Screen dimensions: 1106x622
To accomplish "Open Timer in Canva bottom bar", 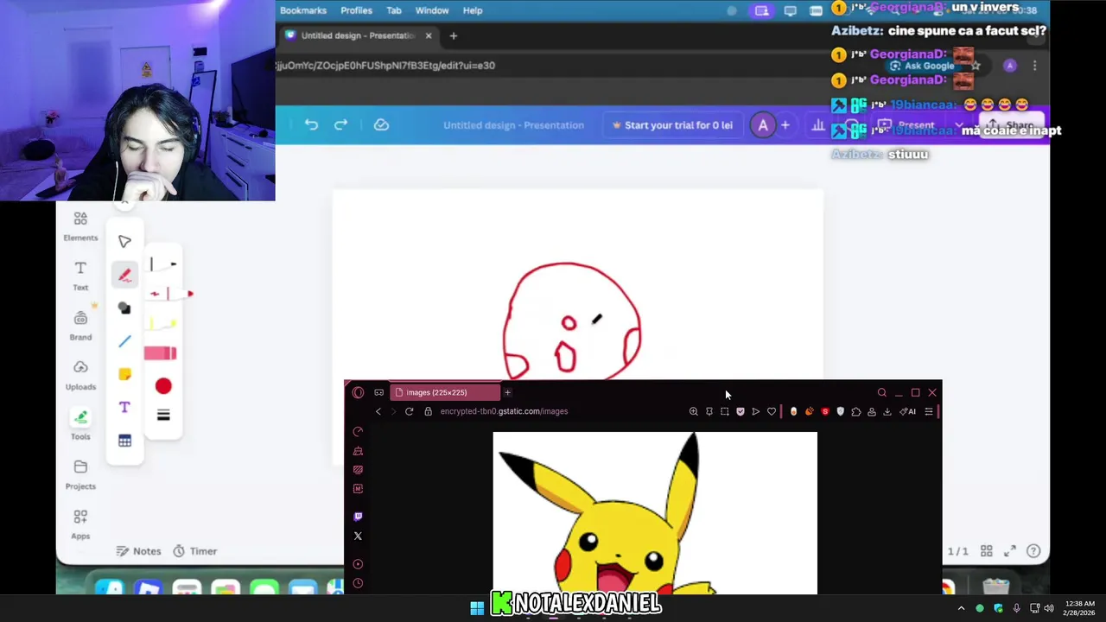I will click(x=195, y=551).
